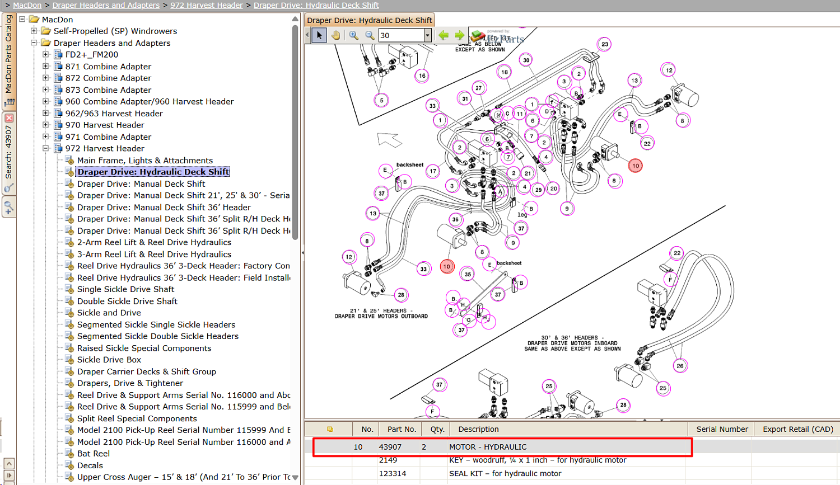Click the 970 Harvest Header catalog icon
This screenshot has height=485, width=840.
(x=58, y=125)
